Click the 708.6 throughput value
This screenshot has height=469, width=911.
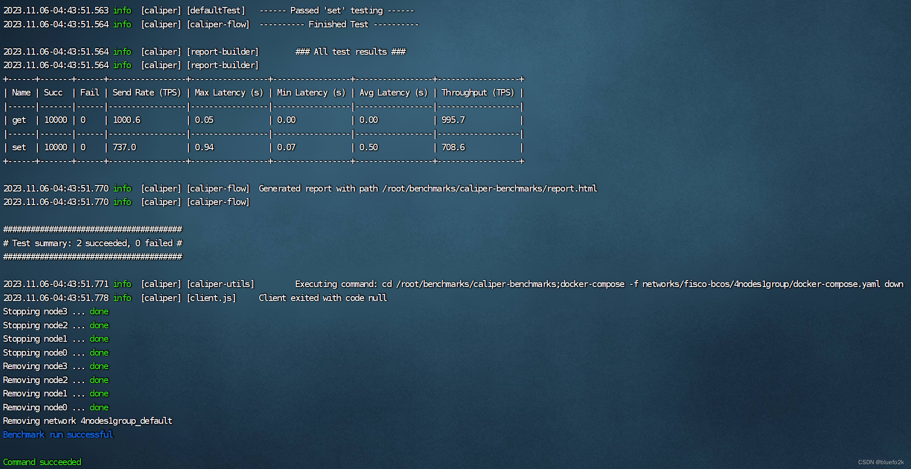[x=453, y=147]
